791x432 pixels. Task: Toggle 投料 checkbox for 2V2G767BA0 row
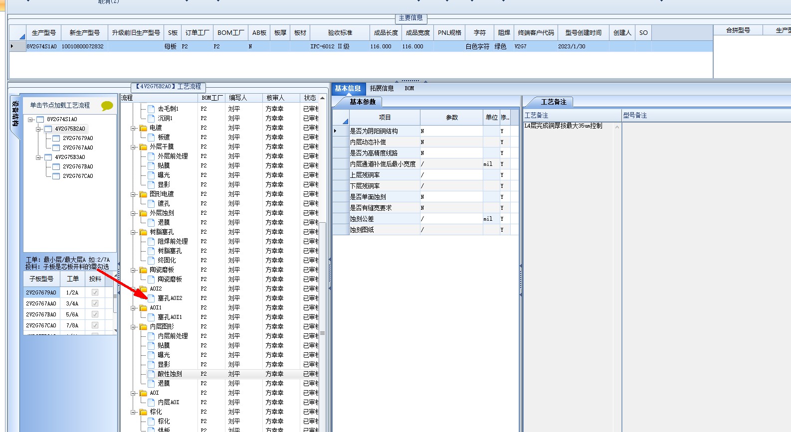(95, 314)
